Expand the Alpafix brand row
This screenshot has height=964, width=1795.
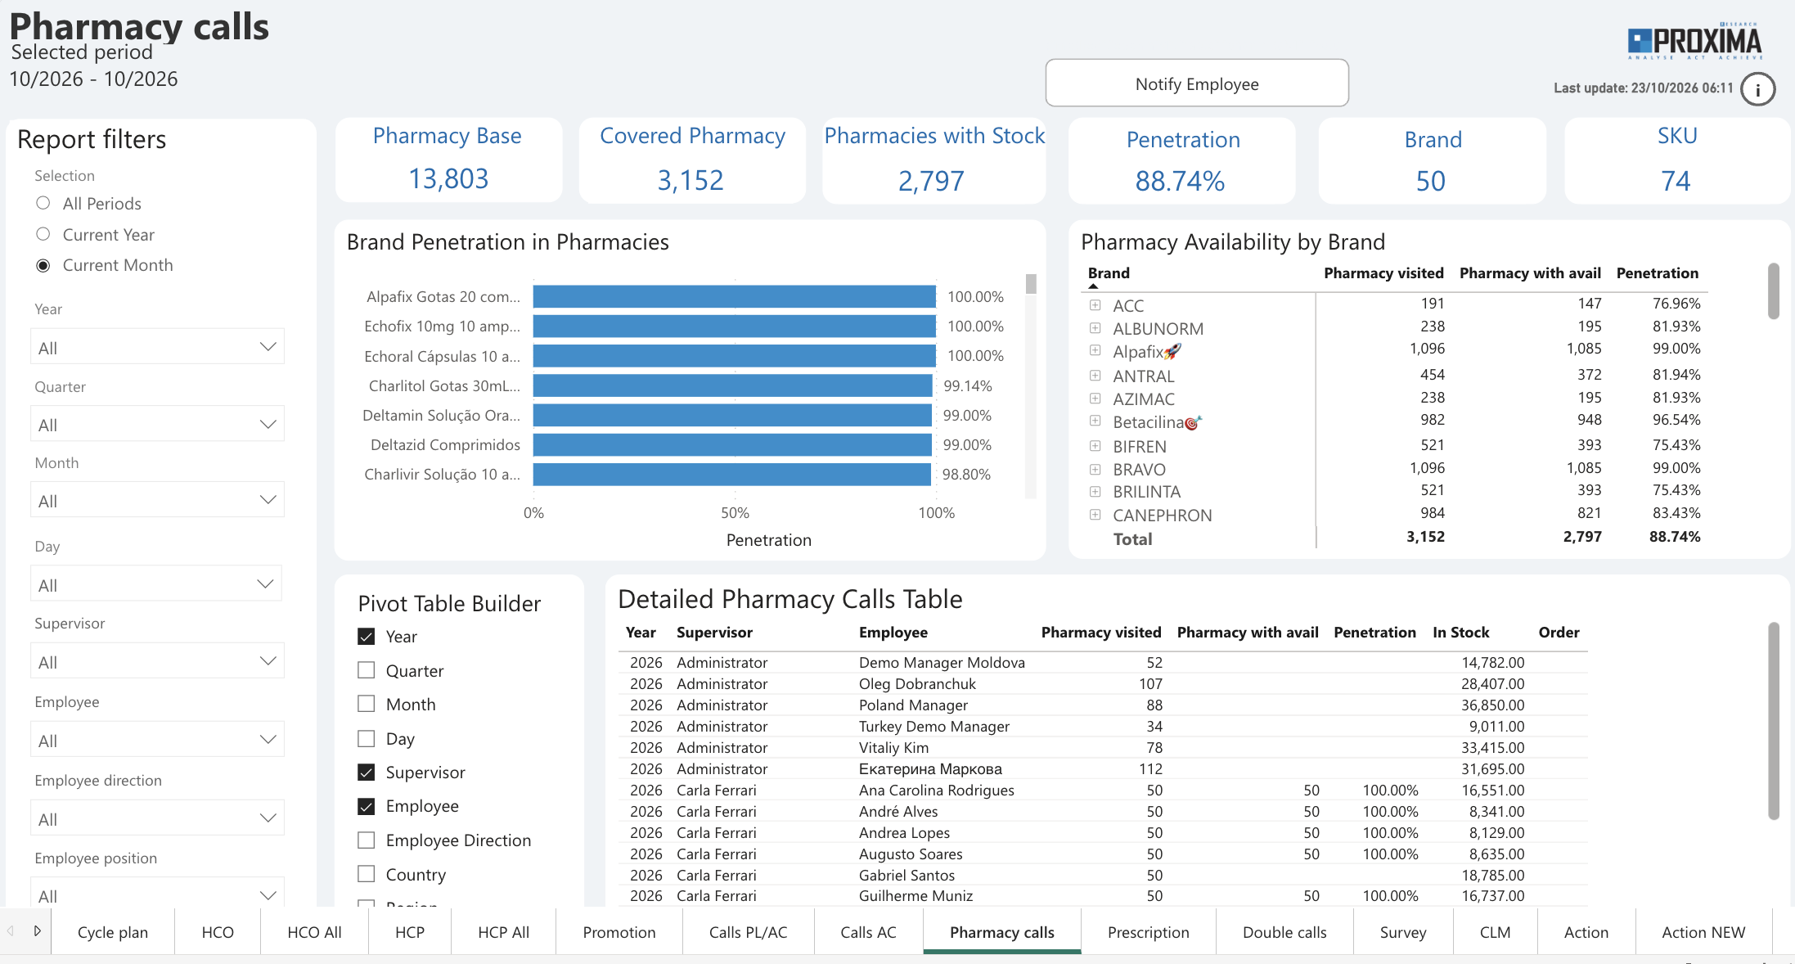(1095, 351)
